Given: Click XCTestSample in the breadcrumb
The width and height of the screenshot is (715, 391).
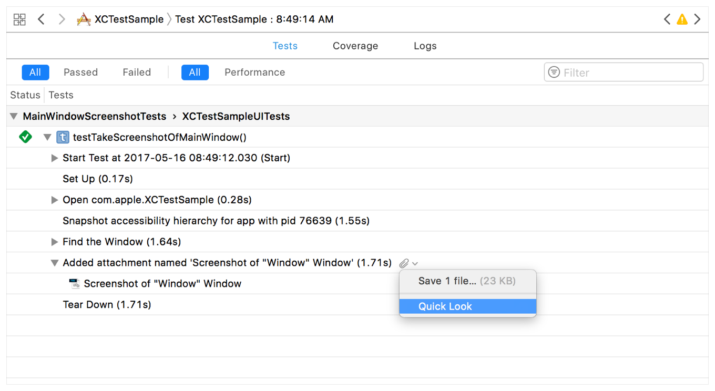Looking at the screenshot, I should click(x=129, y=19).
